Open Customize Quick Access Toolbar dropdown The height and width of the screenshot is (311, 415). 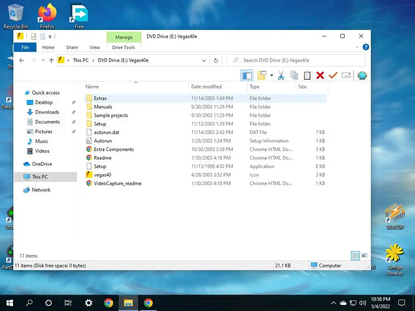50,37
